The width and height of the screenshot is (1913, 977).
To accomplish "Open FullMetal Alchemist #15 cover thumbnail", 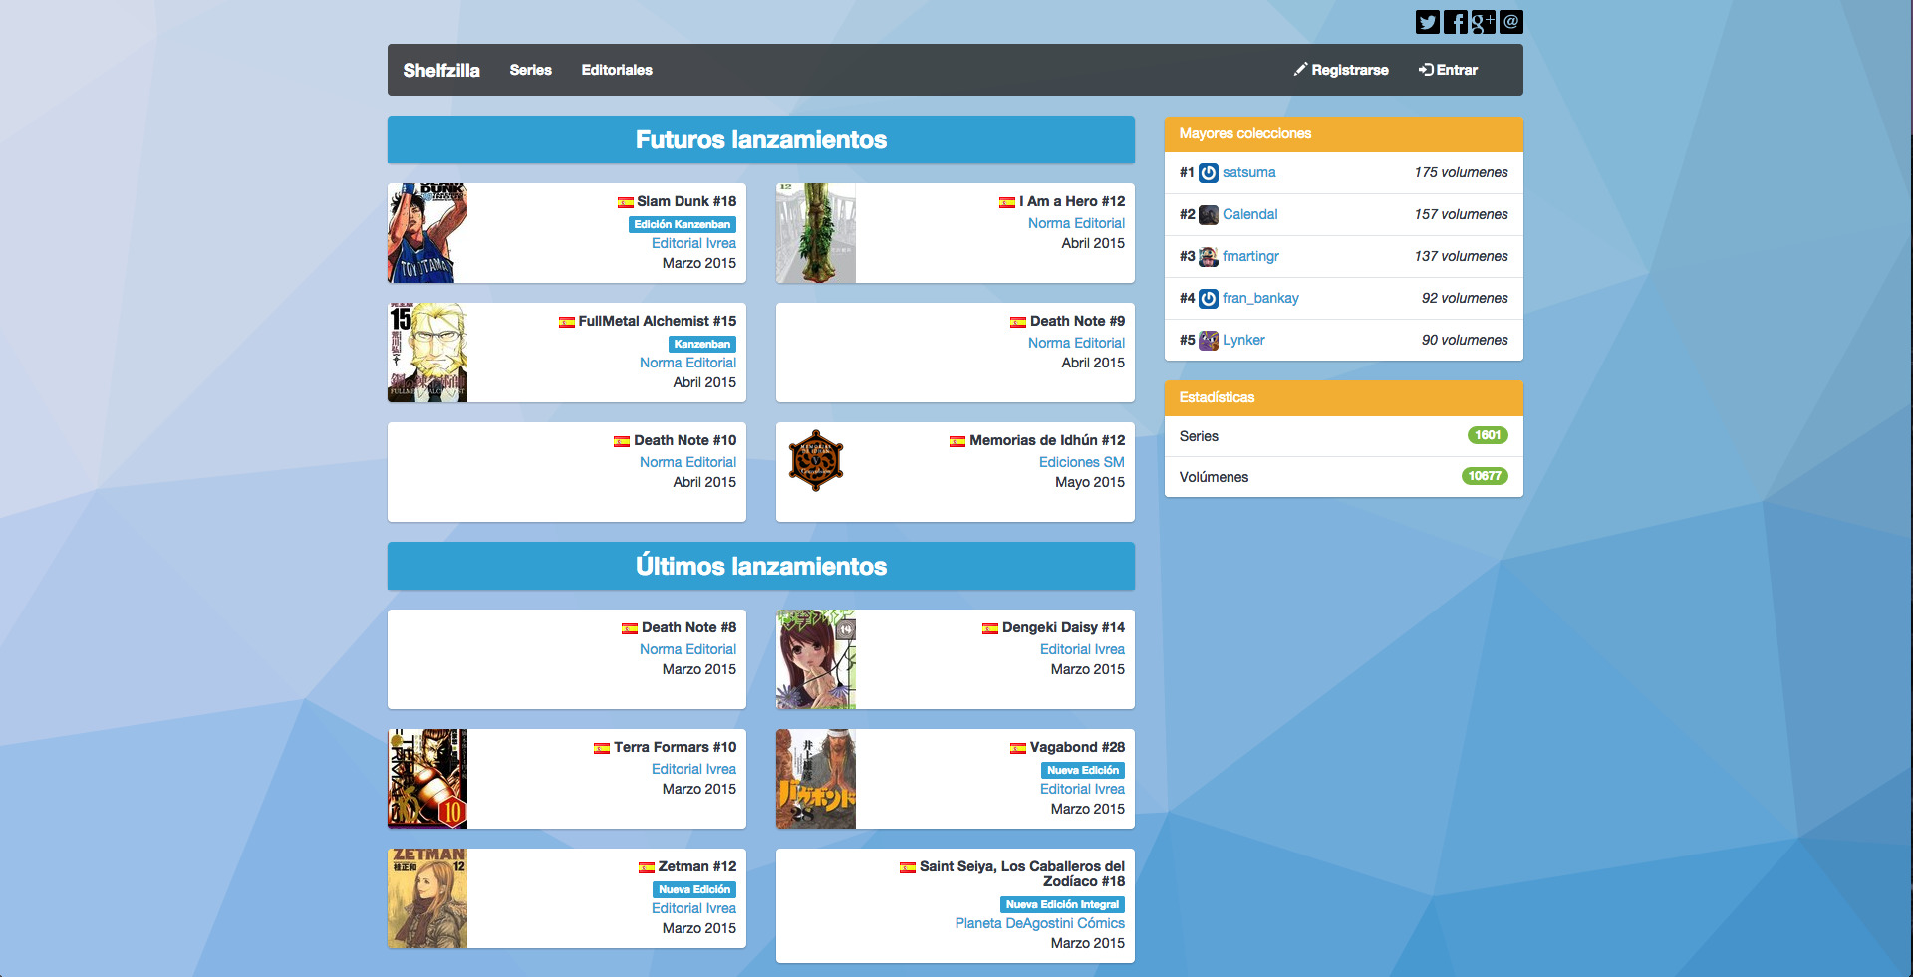I will 427,353.
